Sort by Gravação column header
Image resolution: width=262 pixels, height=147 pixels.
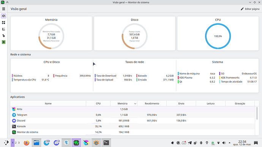click(240, 104)
